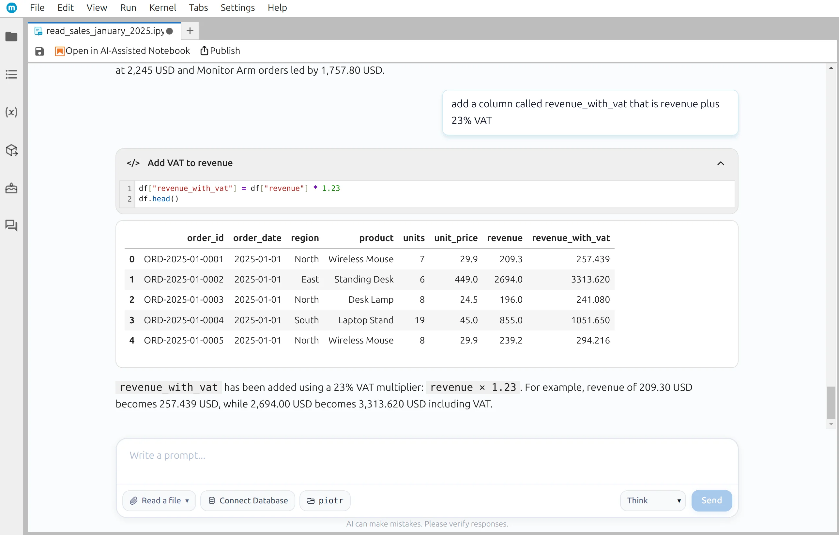Open the table of contents sidebar icon
The height and width of the screenshot is (535, 839).
point(11,74)
